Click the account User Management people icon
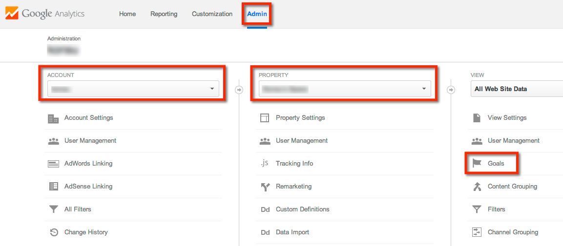The height and width of the screenshot is (246, 563). tap(53, 141)
